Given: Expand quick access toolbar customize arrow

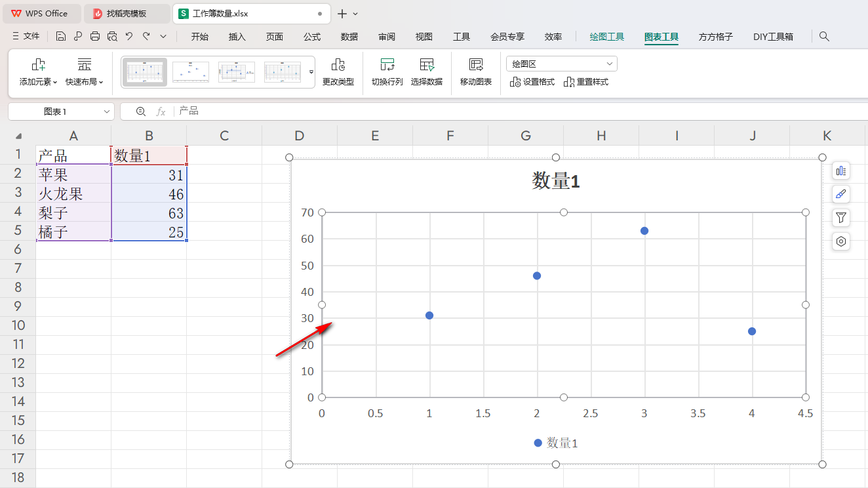Looking at the screenshot, I should (163, 37).
